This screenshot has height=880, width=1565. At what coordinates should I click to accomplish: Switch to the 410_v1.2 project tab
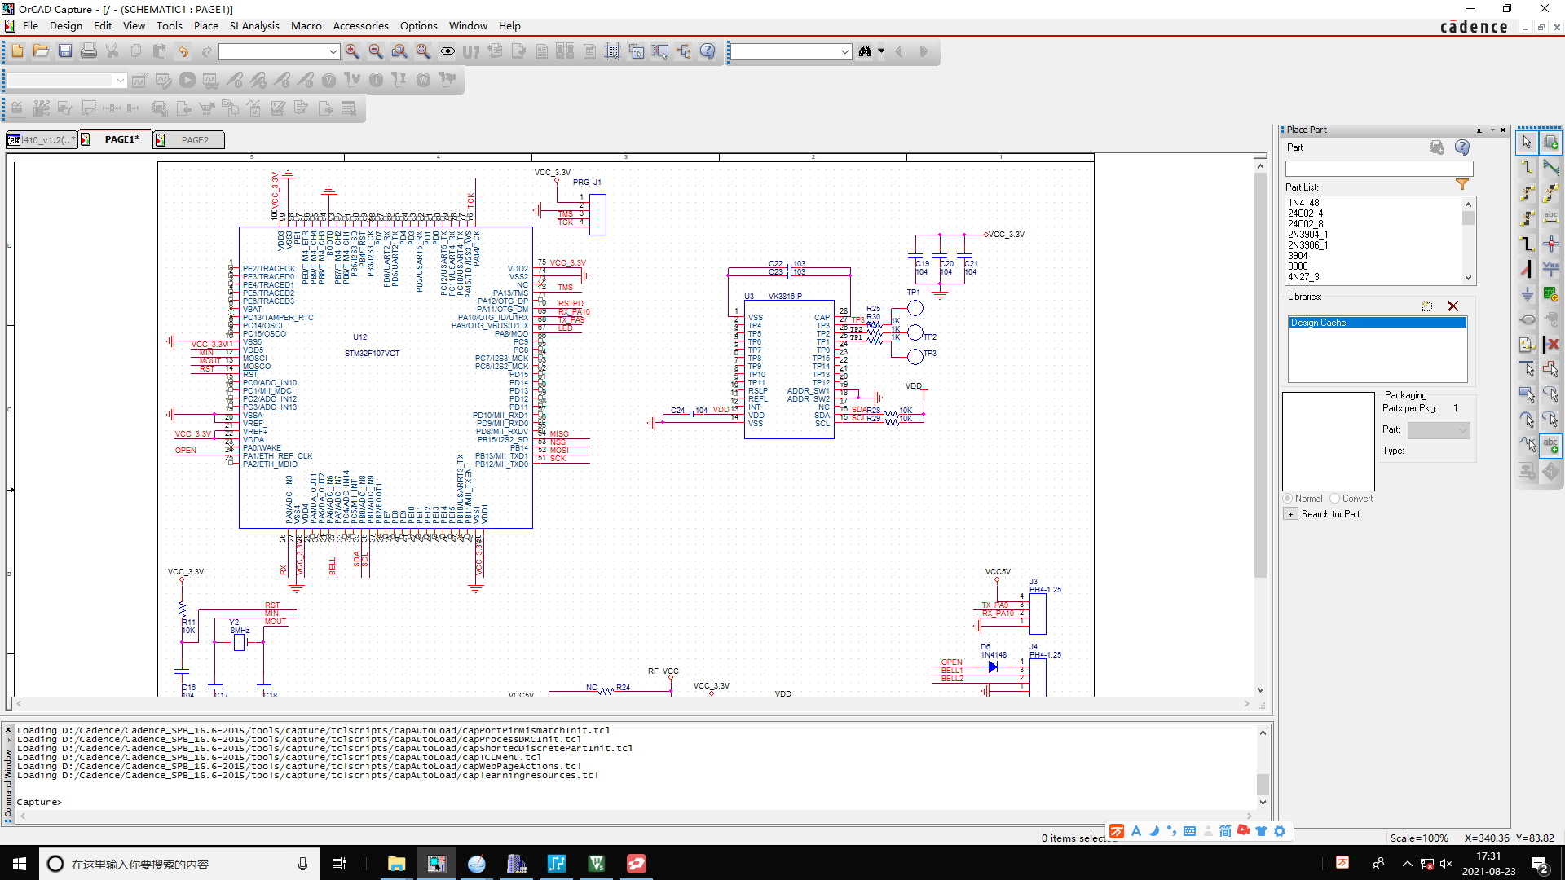pos(42,140)
